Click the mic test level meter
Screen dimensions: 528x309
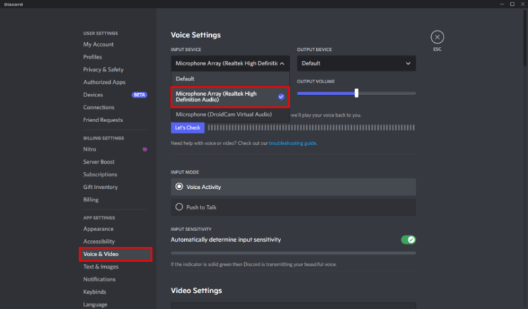[x=311, y=127]
